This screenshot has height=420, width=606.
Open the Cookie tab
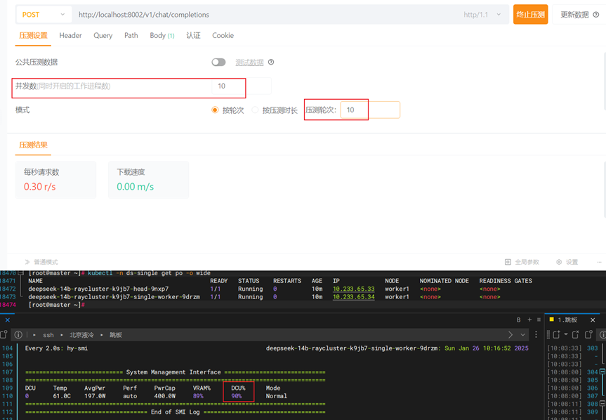tap(223, 36)
